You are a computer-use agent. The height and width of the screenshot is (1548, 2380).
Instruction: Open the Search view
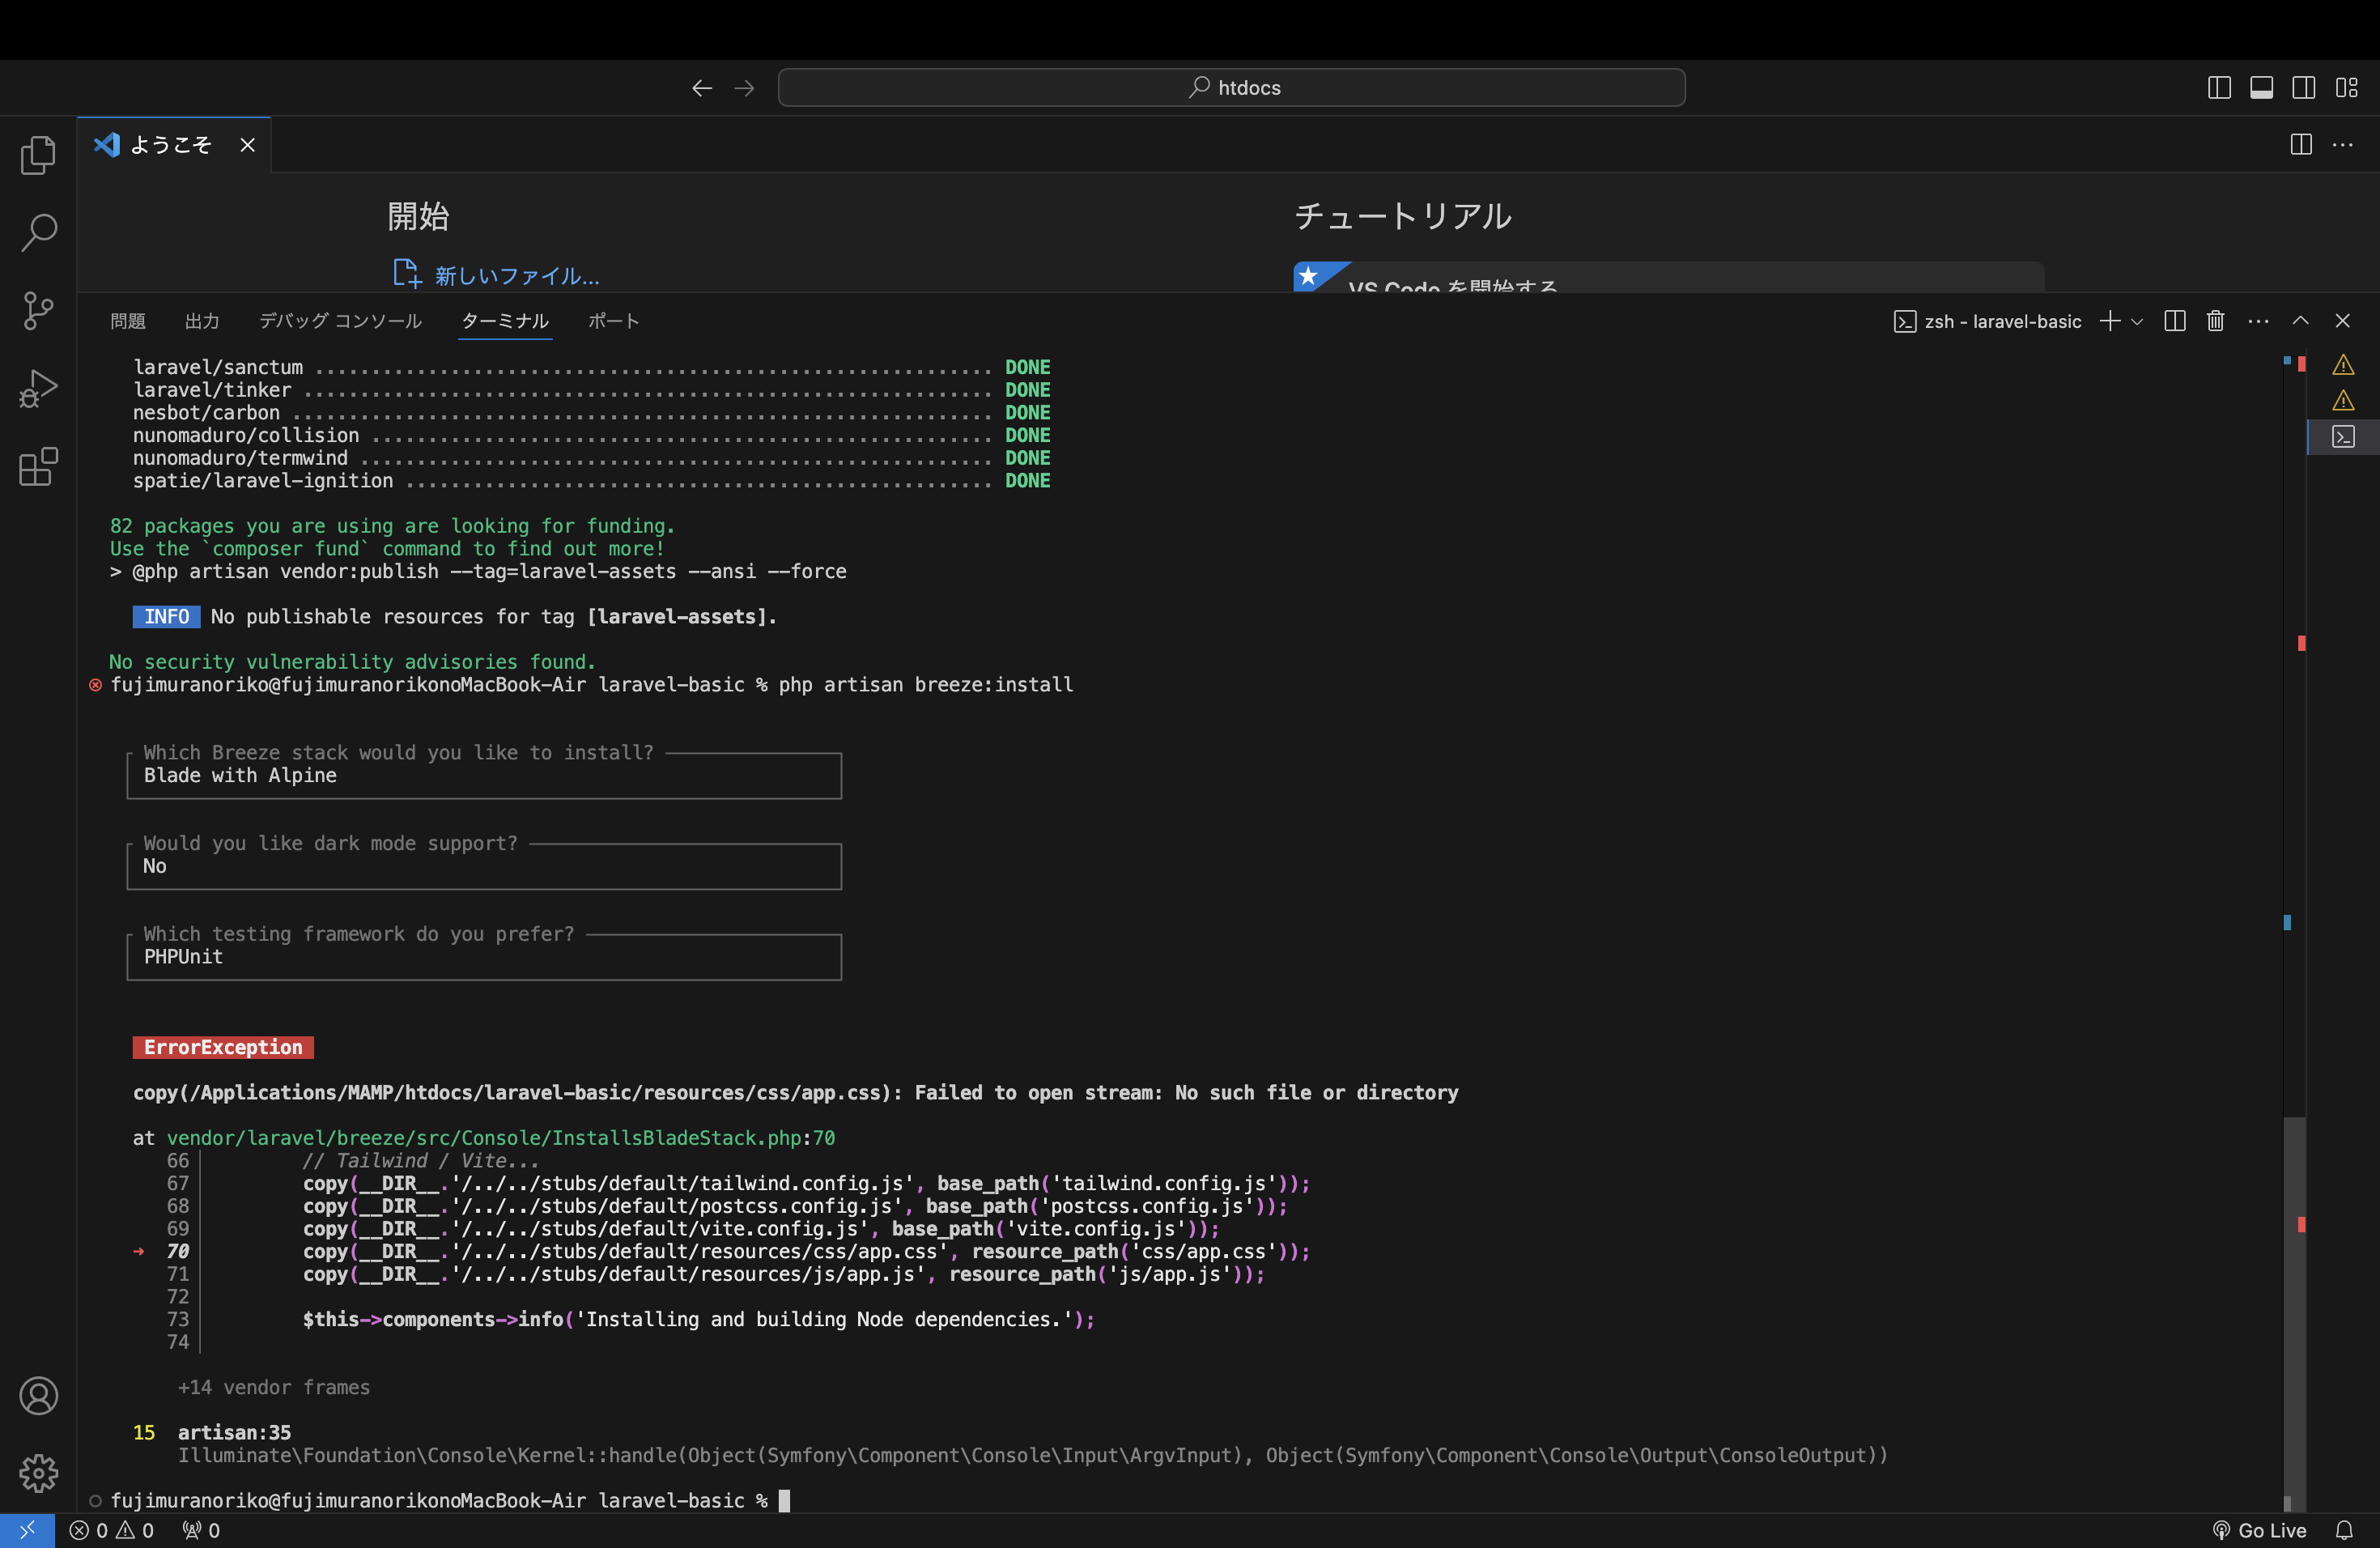click(38, 232)
